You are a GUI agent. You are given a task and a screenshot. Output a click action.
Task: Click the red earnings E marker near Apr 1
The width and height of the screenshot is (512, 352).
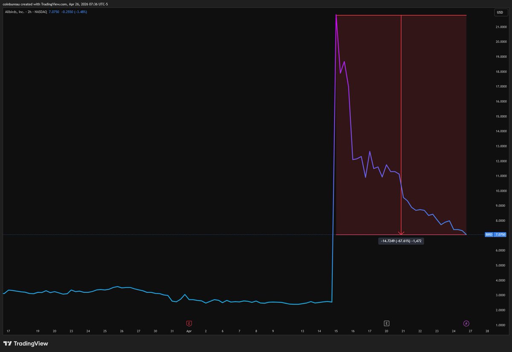pyautogui.click(x=189, y=323)
